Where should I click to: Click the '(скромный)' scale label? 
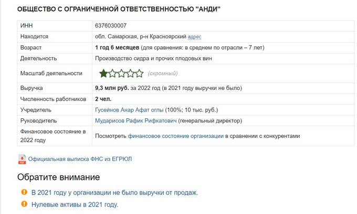coord(163,74)
